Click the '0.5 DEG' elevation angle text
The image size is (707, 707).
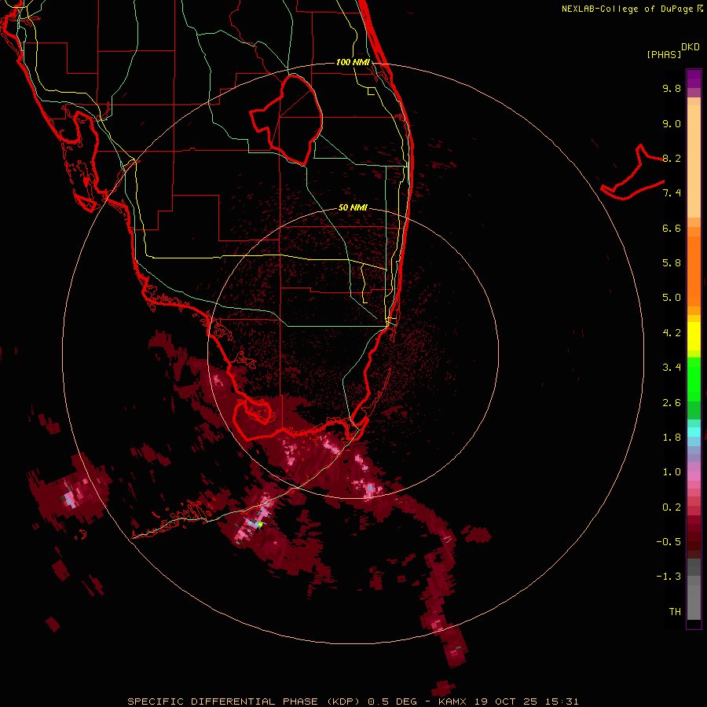[x=392, y=702]
